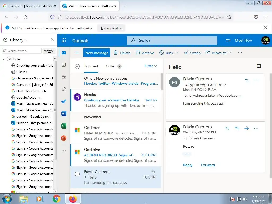Image resolution: width=272 pixels, height=204 pixels.
Task: Click the message list scrollbar thumb
Action: 162,81
